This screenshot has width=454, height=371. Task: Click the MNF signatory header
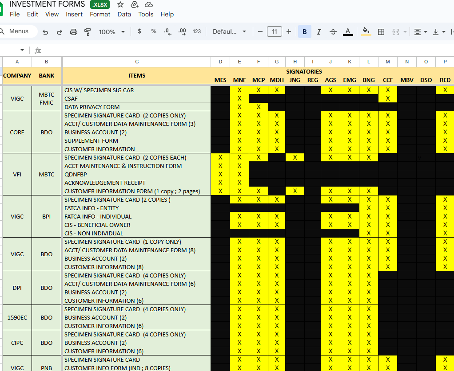[x=239, y=80]
